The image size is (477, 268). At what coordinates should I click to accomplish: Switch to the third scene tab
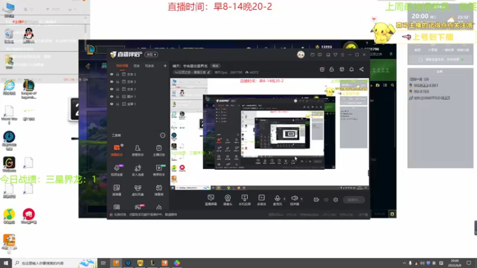click(x=149, y=66)
